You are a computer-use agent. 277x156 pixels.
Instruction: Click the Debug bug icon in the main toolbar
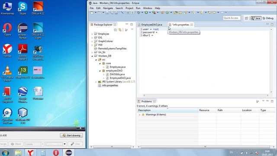[x=138, y=13]
